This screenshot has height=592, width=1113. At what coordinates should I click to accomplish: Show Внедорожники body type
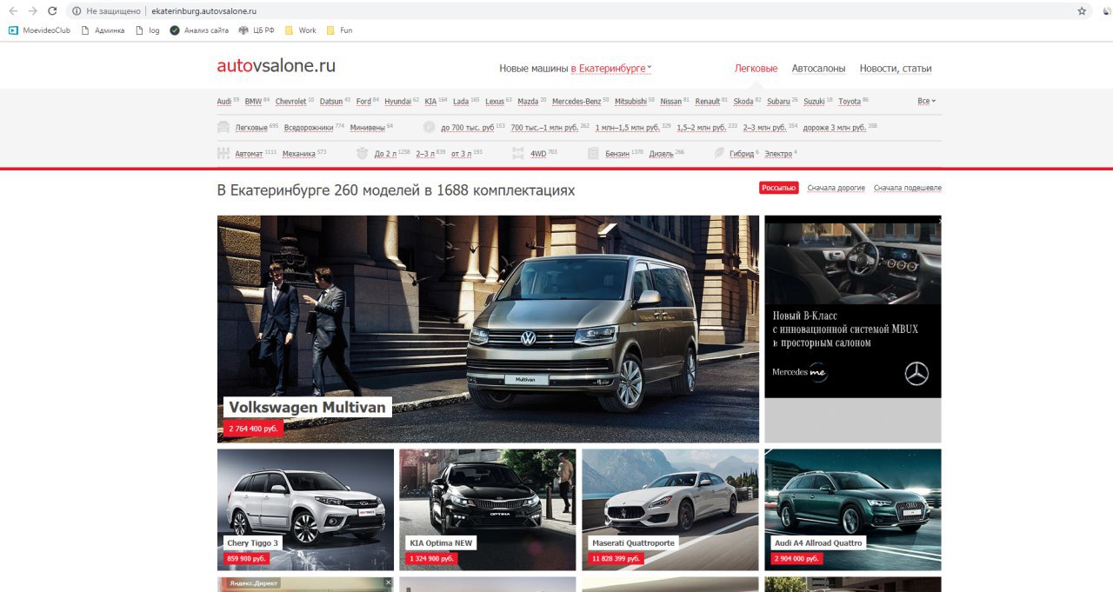pos(309,128)
